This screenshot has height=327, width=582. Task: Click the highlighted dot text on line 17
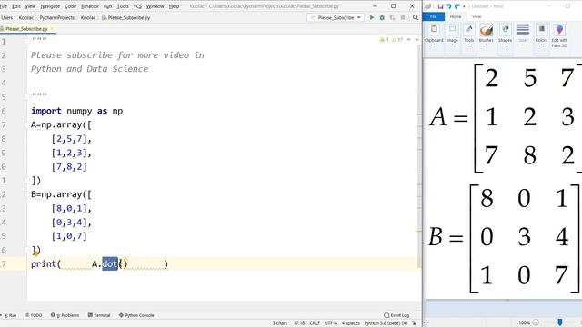(110, 264)
